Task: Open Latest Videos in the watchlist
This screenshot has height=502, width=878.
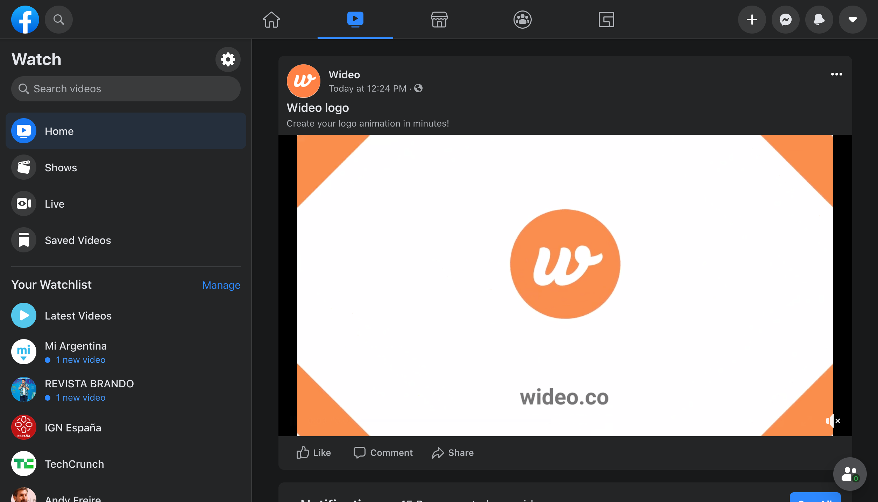Action: (126, 316)
